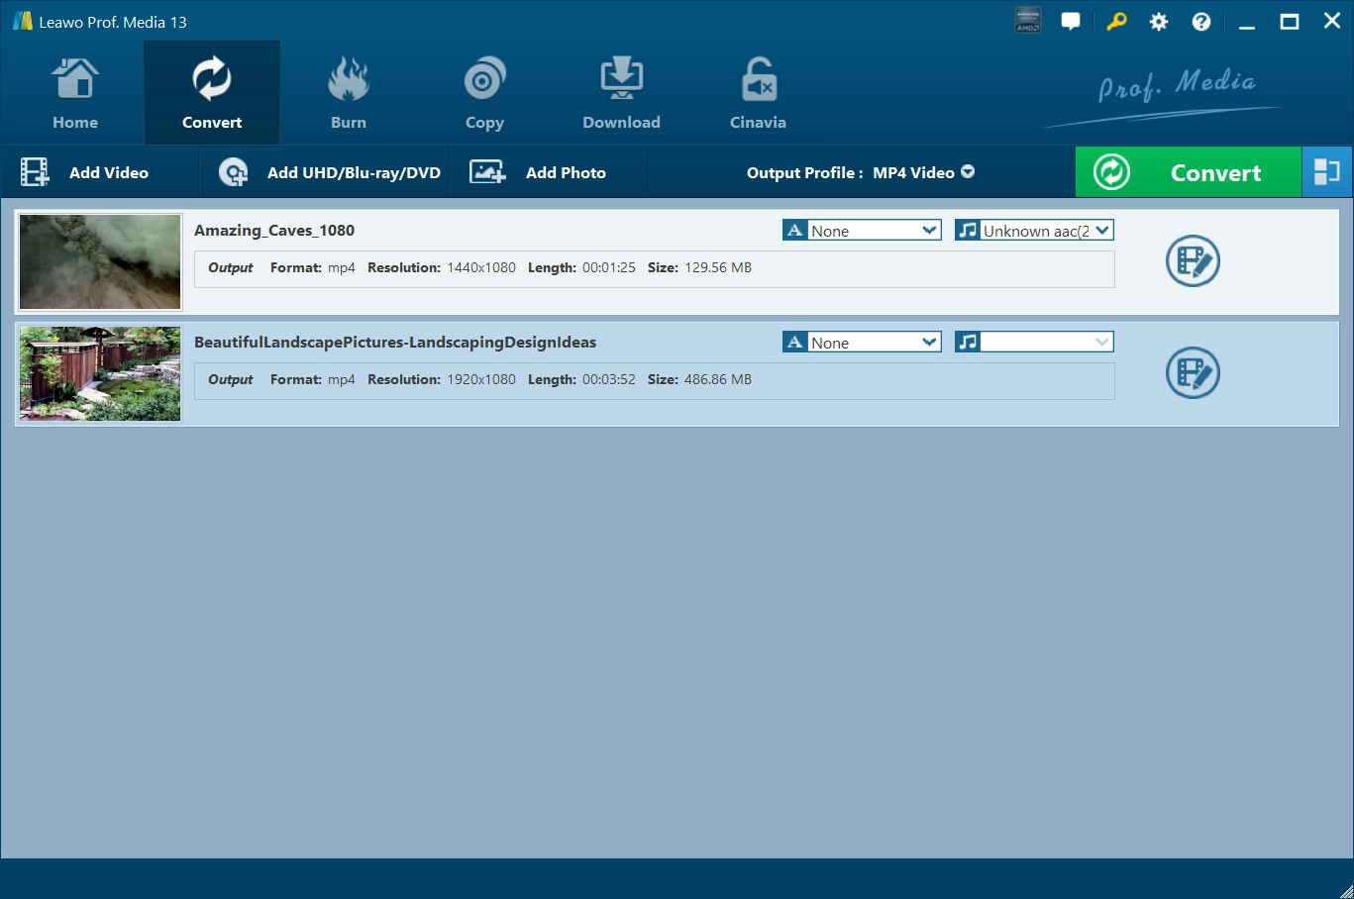
Task: Click the Add Video button
Action: pyautogui.click(x=86, y=172)
